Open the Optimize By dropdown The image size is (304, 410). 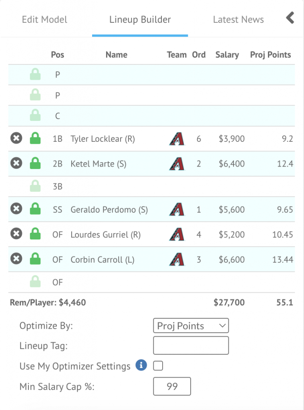coord(191,326)
